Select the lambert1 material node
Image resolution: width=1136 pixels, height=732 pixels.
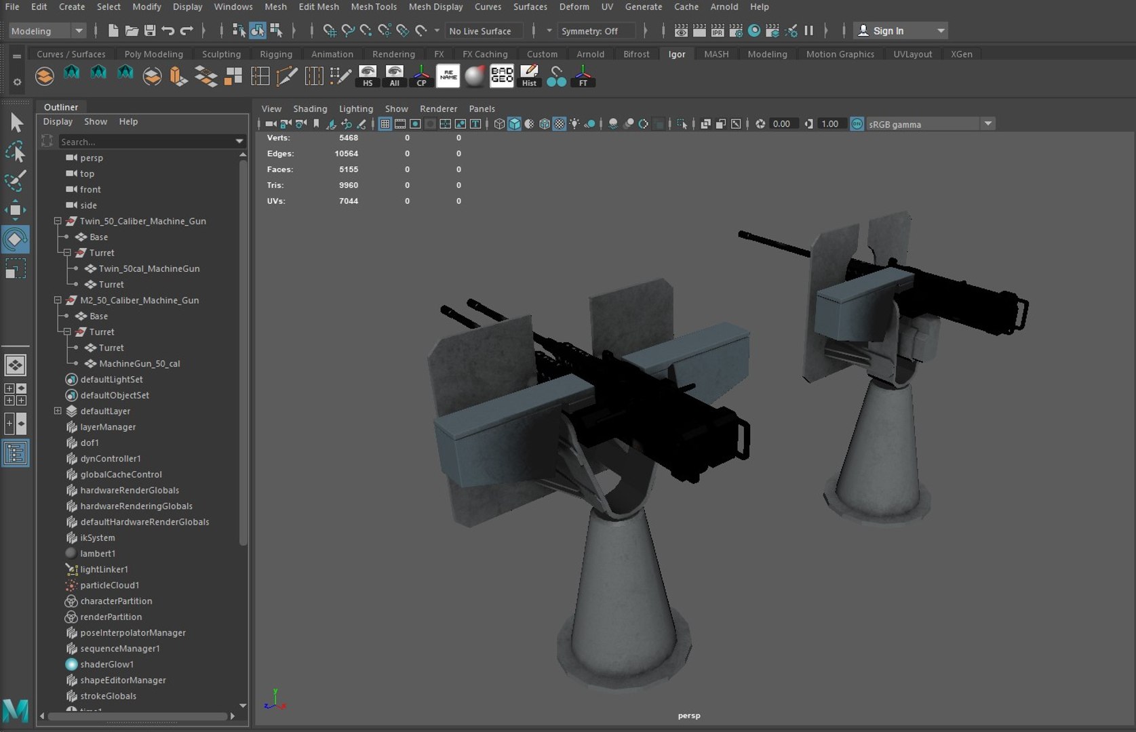pyautogui.click(x=98, y=553)
